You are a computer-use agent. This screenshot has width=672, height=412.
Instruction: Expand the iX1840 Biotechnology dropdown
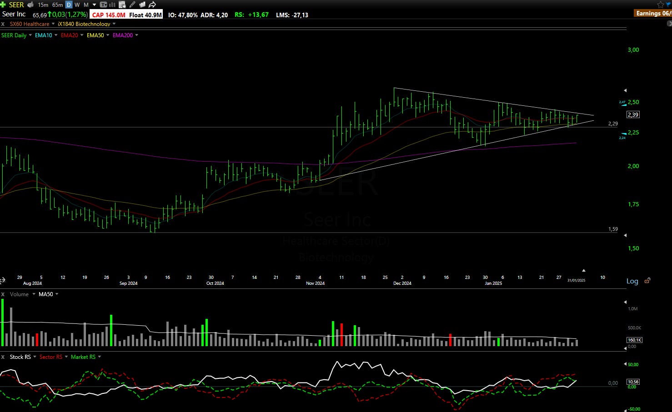pos(114,24)
